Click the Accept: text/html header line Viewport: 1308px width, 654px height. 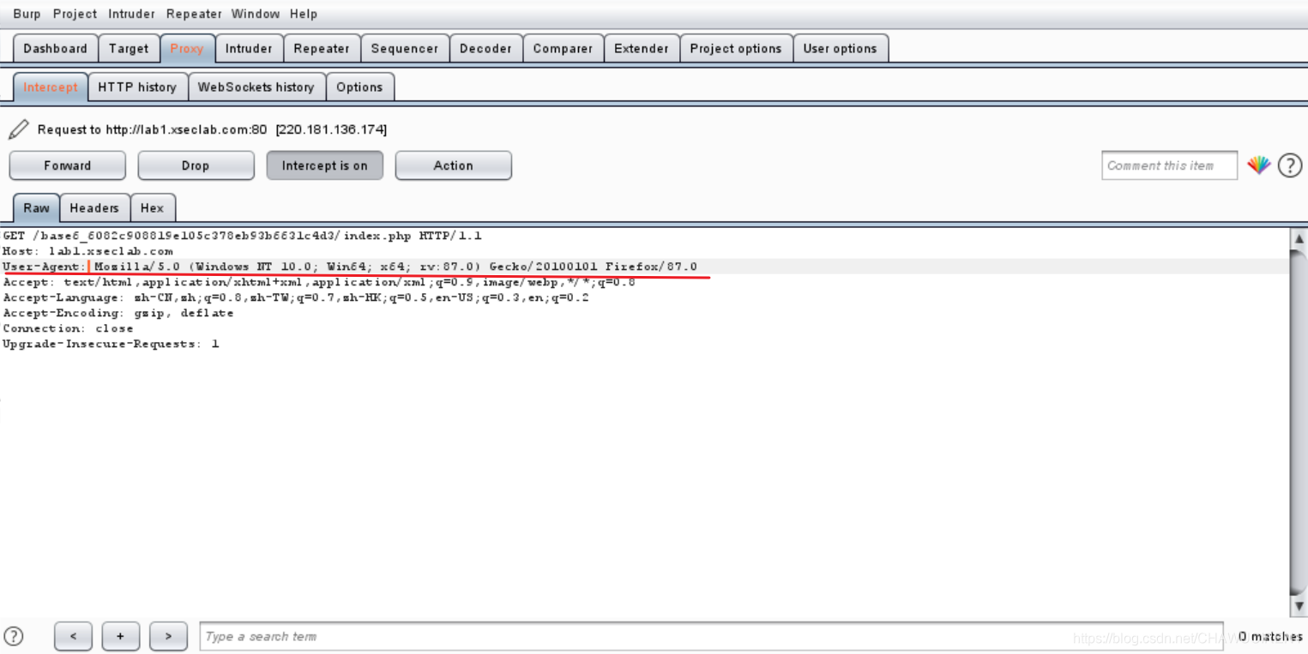click(x=319, y=282)
